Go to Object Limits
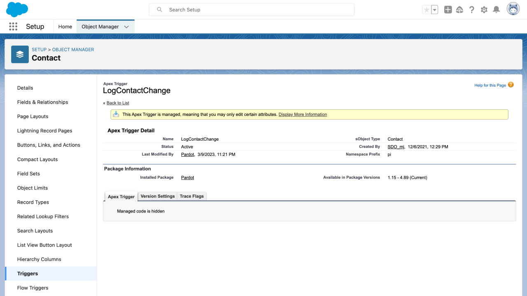 (x=51, y=188)
